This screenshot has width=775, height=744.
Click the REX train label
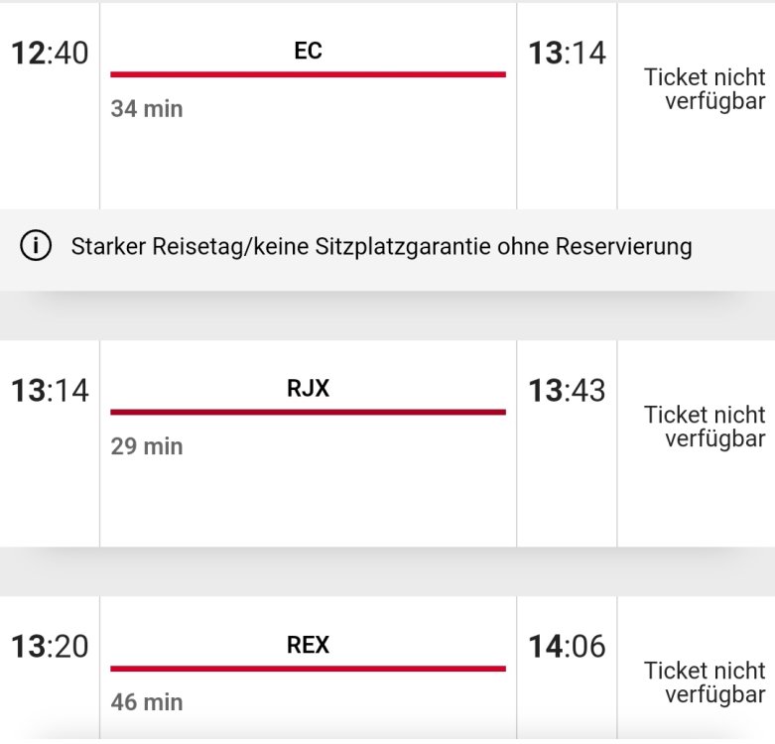[308, 645]
